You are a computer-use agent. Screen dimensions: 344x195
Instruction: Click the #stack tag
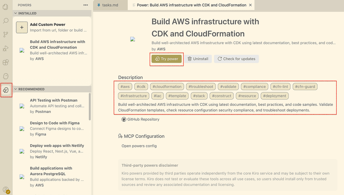pos(199,96)
